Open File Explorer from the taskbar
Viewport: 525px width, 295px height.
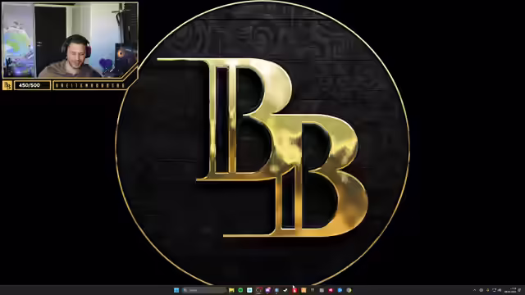tap(231, 290)
